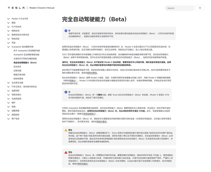Expand the 故障排除 chevron

point(9,115)
